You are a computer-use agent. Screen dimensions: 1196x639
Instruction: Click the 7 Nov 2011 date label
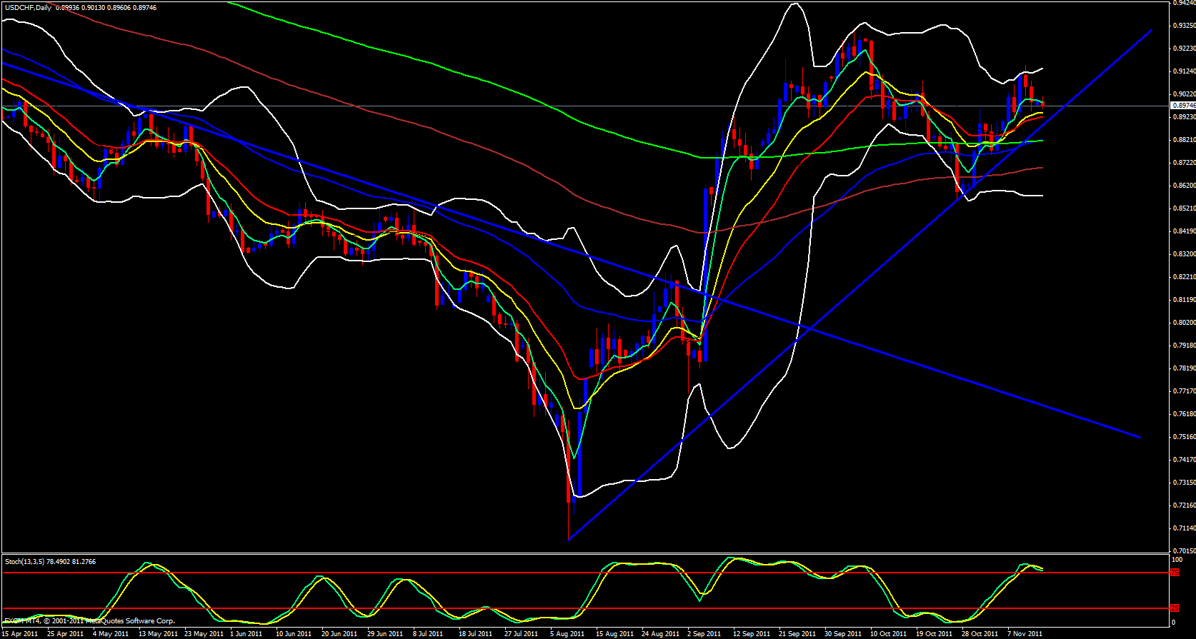coord(1025,633)
